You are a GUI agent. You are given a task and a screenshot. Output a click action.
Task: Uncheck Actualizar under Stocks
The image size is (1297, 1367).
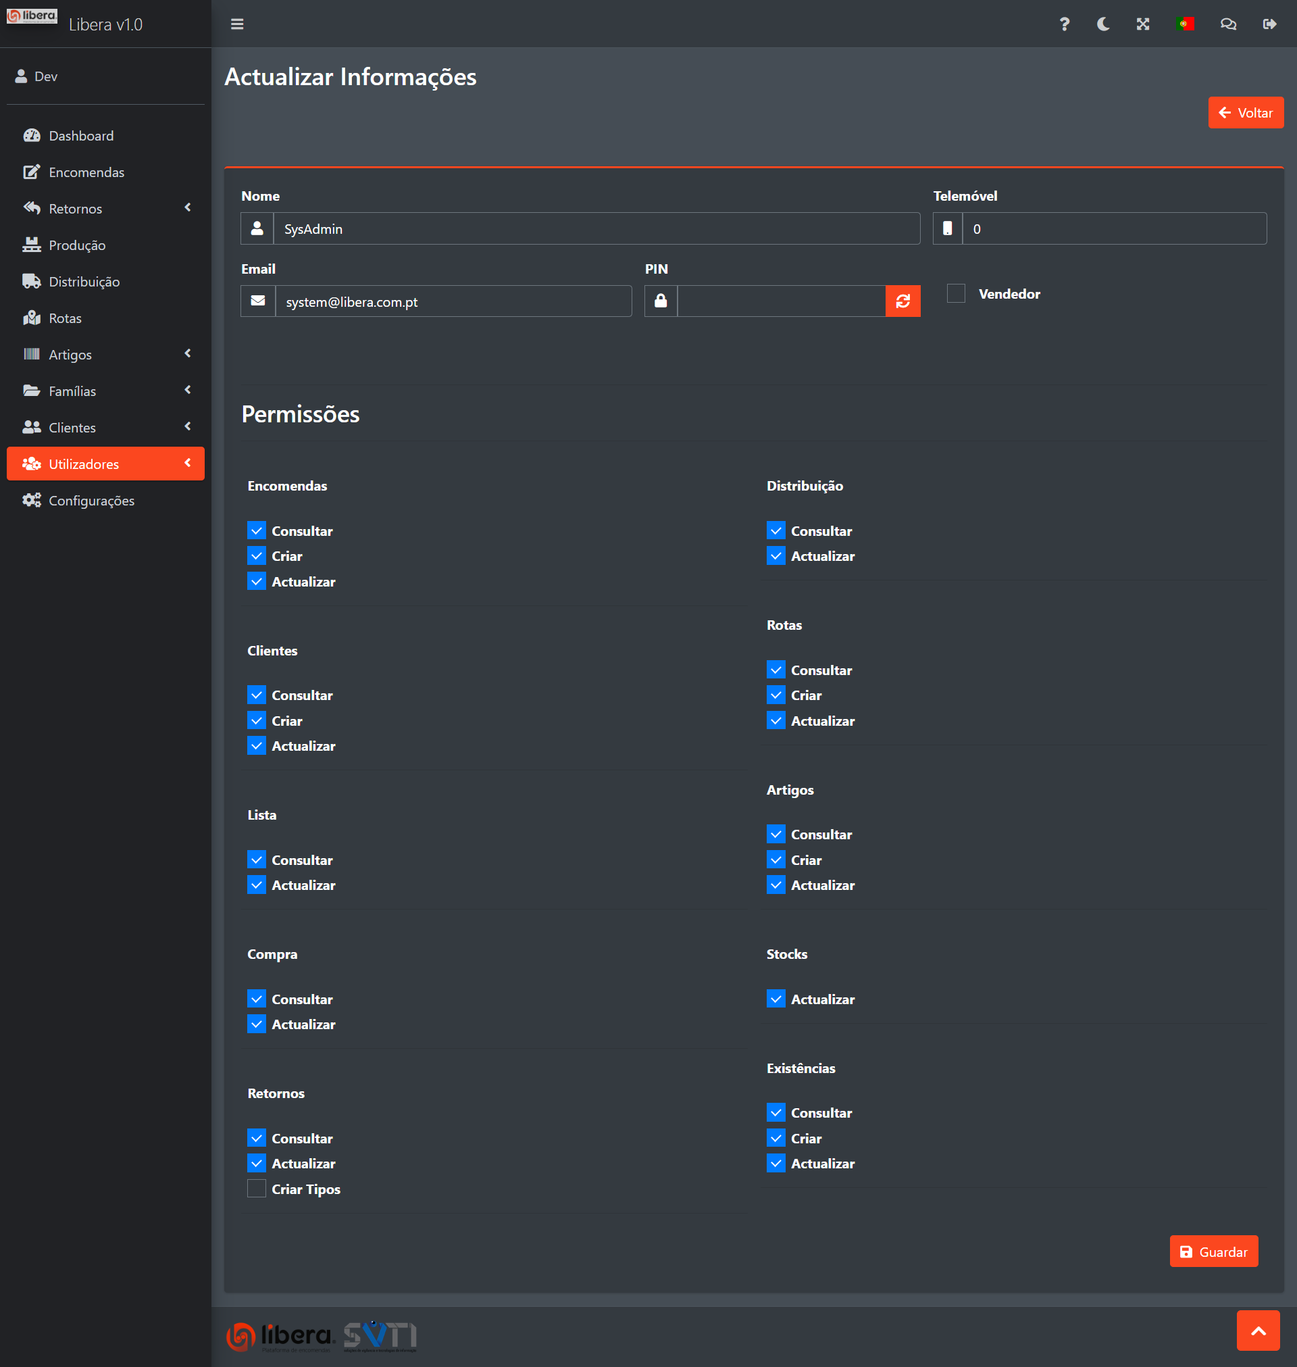click(x=775, y=999)
